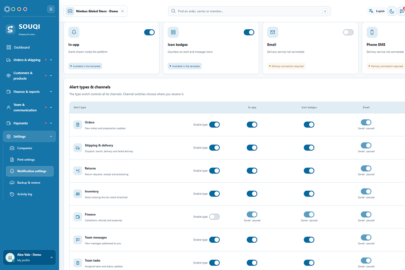
Task: Click the Customers & products box icon
Action: pyautogui.click(x=9, y=76)
